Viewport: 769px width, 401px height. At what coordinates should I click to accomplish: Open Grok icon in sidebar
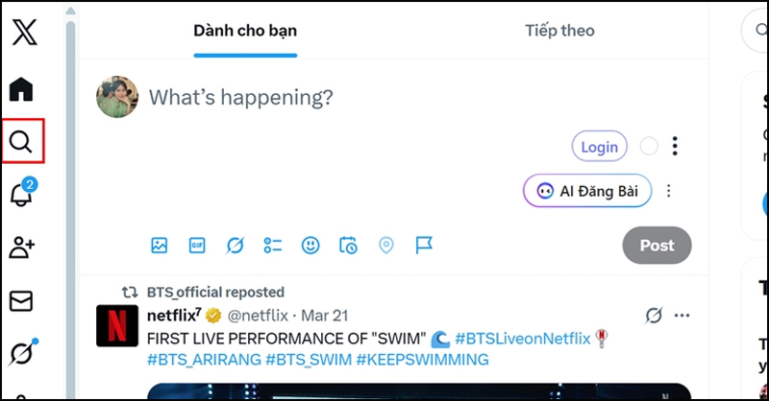(x=21, y=353)
